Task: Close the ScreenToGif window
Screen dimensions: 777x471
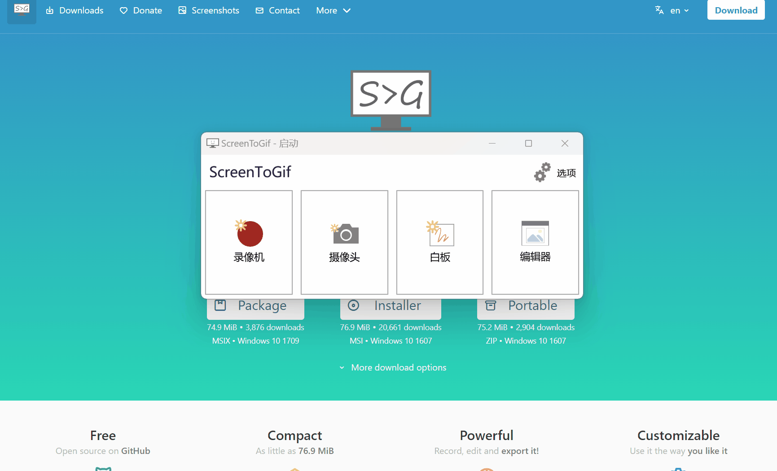Action: click(565, 144)
